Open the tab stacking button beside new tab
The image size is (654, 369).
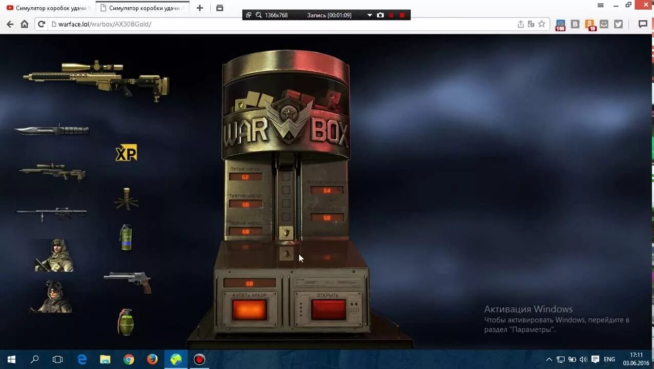219,8
